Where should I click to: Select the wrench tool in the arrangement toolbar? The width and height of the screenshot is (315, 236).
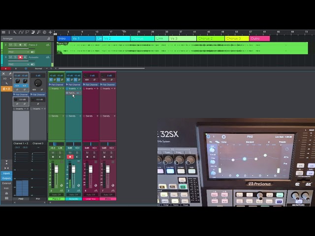click(15, 32)
